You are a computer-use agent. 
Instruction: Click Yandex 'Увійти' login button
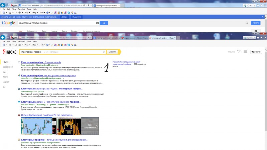pyautogui.click(x=256, y=52)
